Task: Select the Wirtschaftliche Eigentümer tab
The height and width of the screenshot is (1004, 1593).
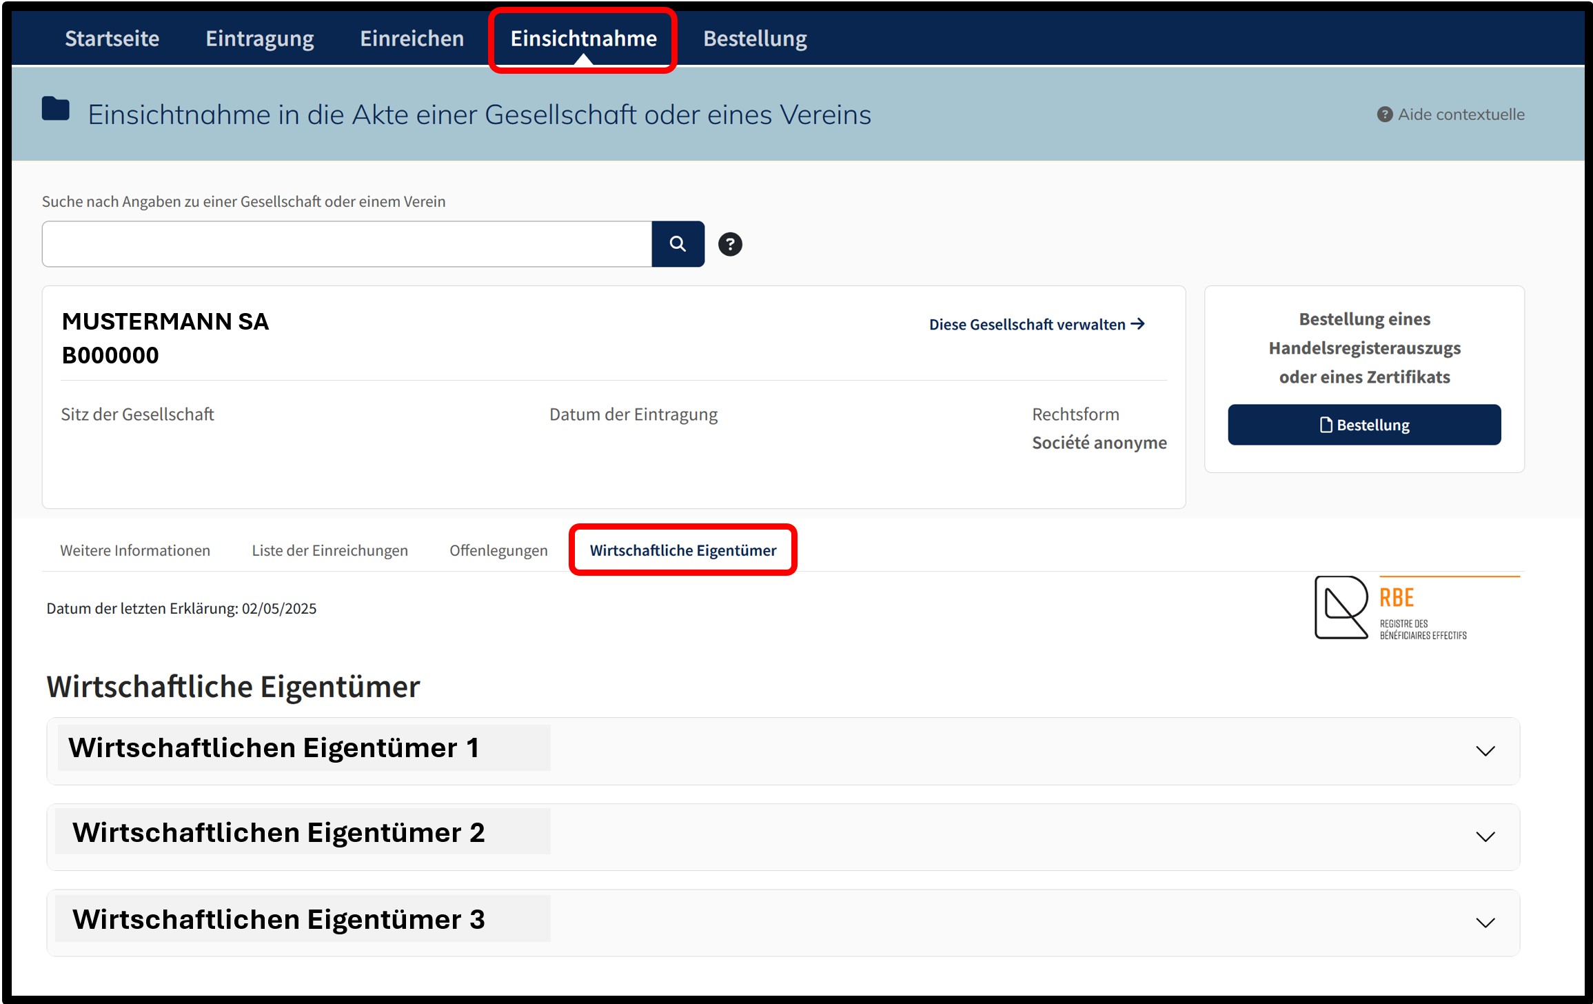Action: [x=683, y=550]
